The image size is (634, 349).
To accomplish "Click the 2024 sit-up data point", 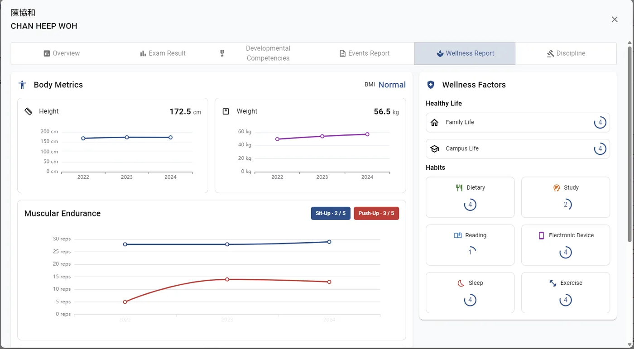I will click(329, 242).
